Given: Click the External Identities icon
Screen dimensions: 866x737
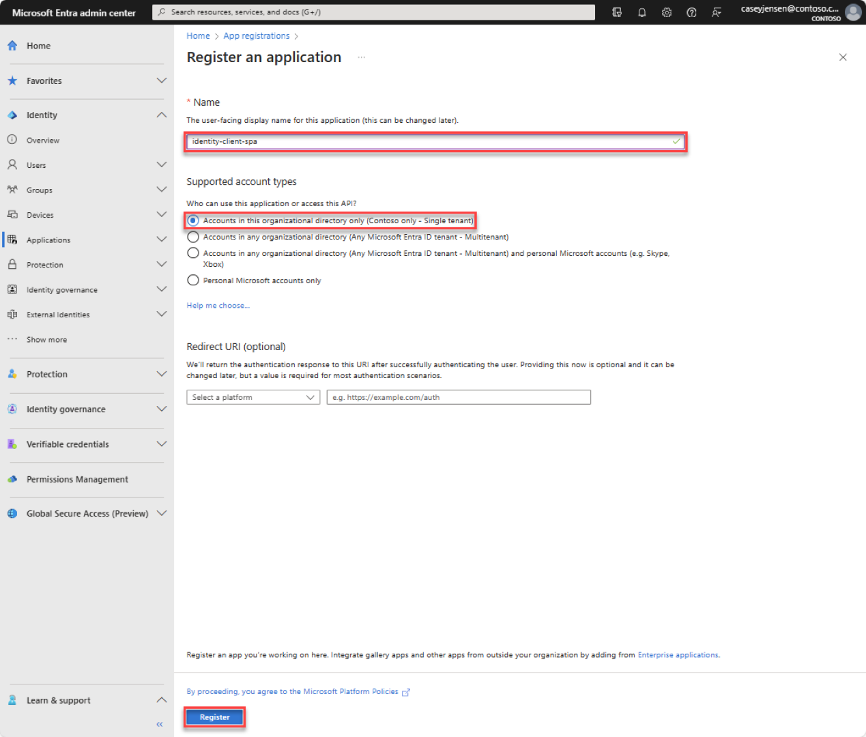Looking at the screenshot, I should pyautogui.click(x=12, y=315).
